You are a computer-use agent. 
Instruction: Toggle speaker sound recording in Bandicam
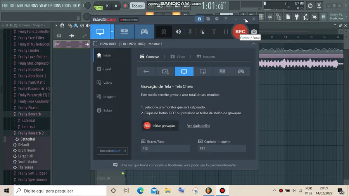178,32
